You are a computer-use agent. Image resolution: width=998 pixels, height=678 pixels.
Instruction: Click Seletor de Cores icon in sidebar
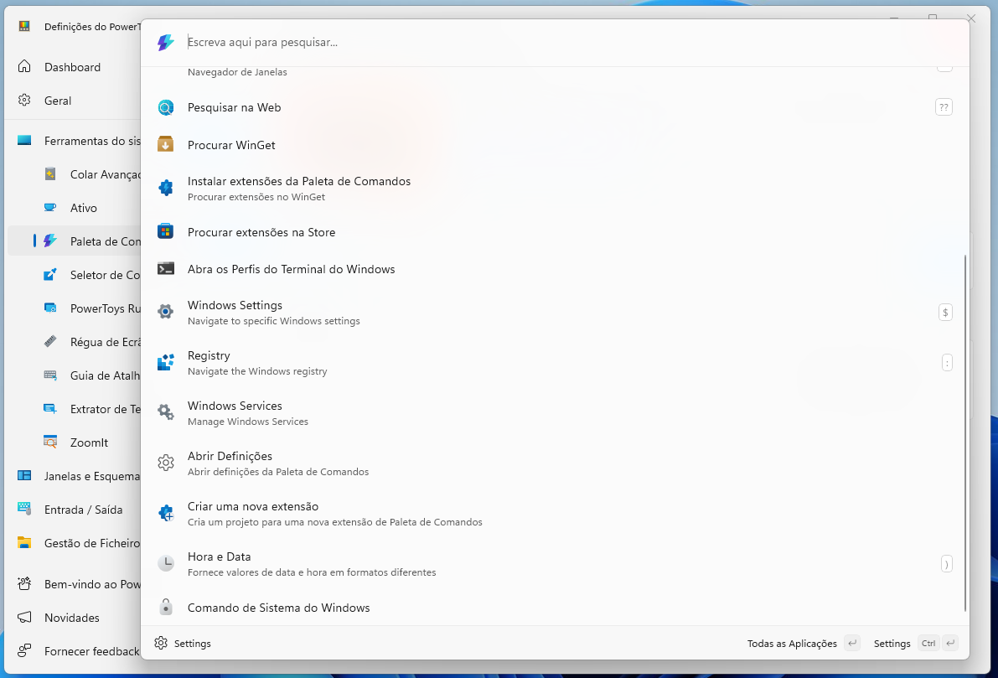pyautogui.click(x=50, y=274)
